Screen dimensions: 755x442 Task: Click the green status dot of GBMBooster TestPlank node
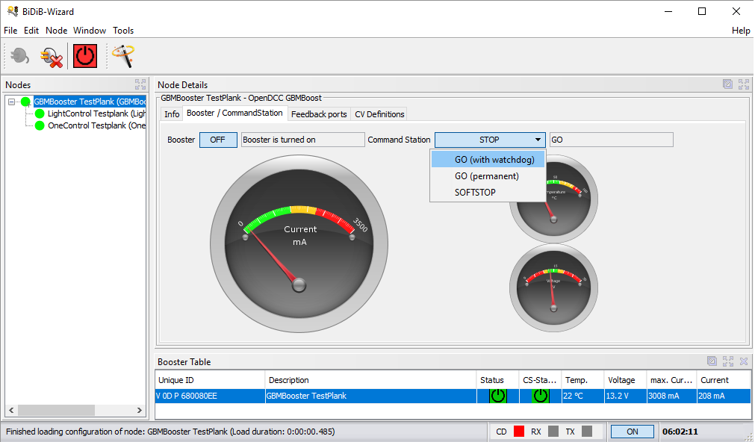click(x=25, y=102)
